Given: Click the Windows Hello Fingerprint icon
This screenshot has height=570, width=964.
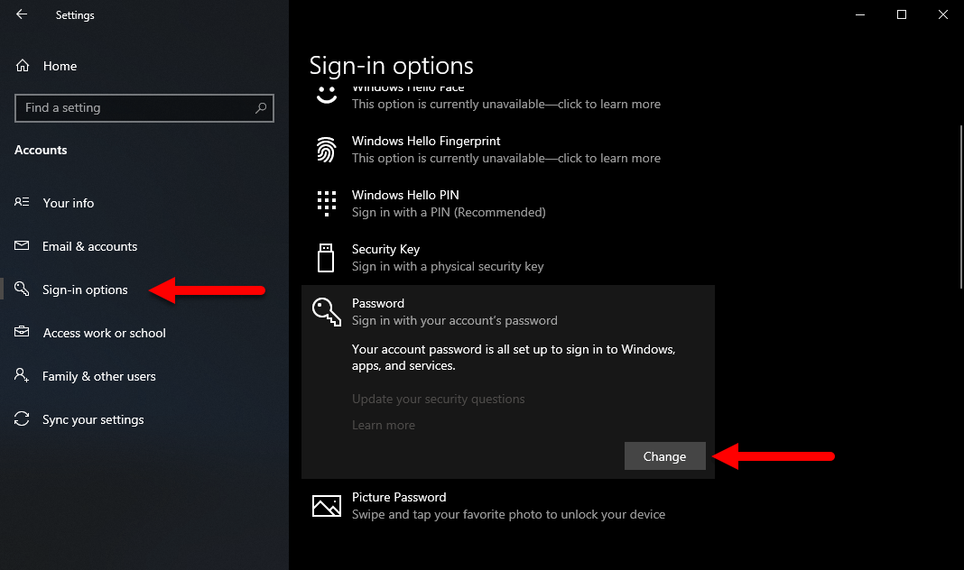Looking at the screenshot, I should tap(327, 149).
